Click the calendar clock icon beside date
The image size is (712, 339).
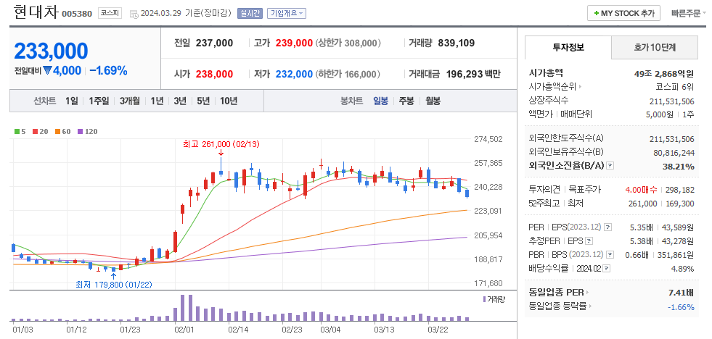click(x=134, y=14)
